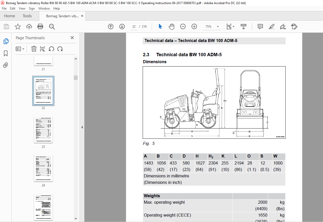Click the 'Fig. 5' caption
Image resolution: width=323 pixels, height=222 pixels.
[x=149, y=143]
